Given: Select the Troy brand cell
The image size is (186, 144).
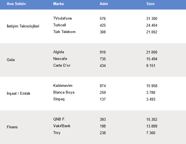Looking at the screenshot, I should click(x=57, y=133).
